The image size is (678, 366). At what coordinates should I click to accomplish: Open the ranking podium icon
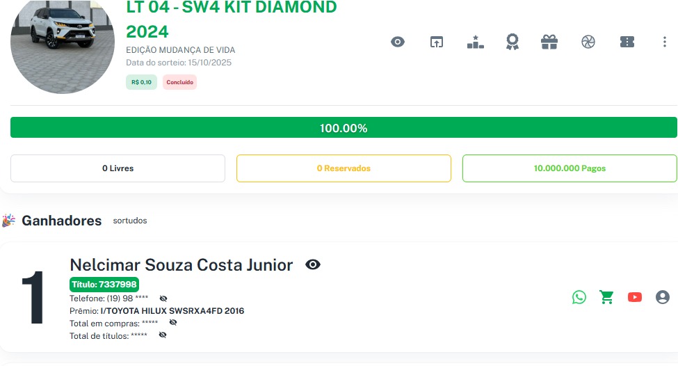(475, 42)
